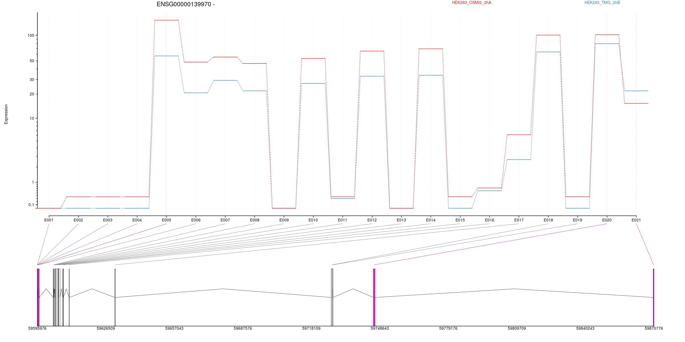The height and width of the screenshot is (342, 685).
Task: Click the gray exon block right of 59718109
Action: [332, 297]
